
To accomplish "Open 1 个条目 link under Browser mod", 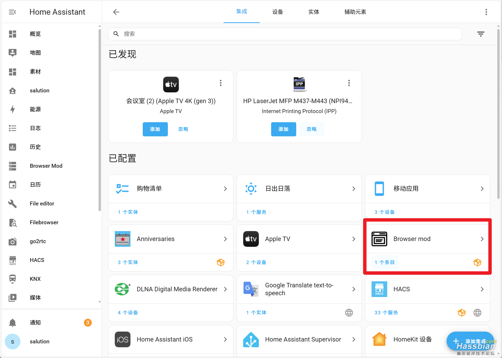I will [385, 262].
